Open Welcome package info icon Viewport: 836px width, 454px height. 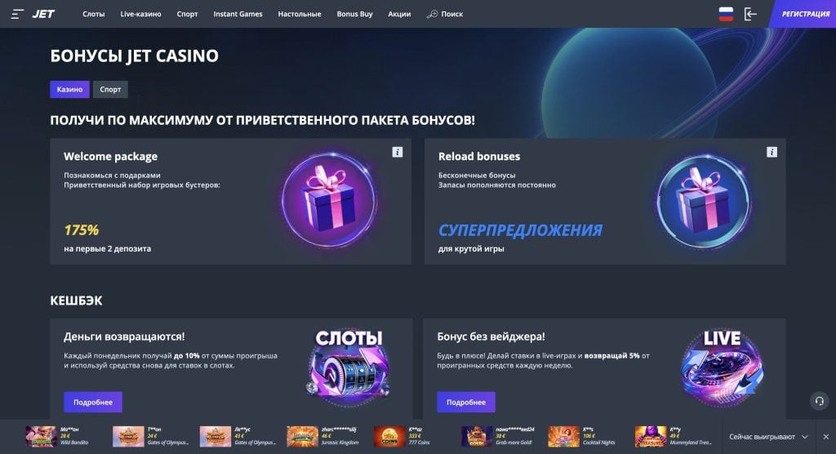click(x=398, y=152)
